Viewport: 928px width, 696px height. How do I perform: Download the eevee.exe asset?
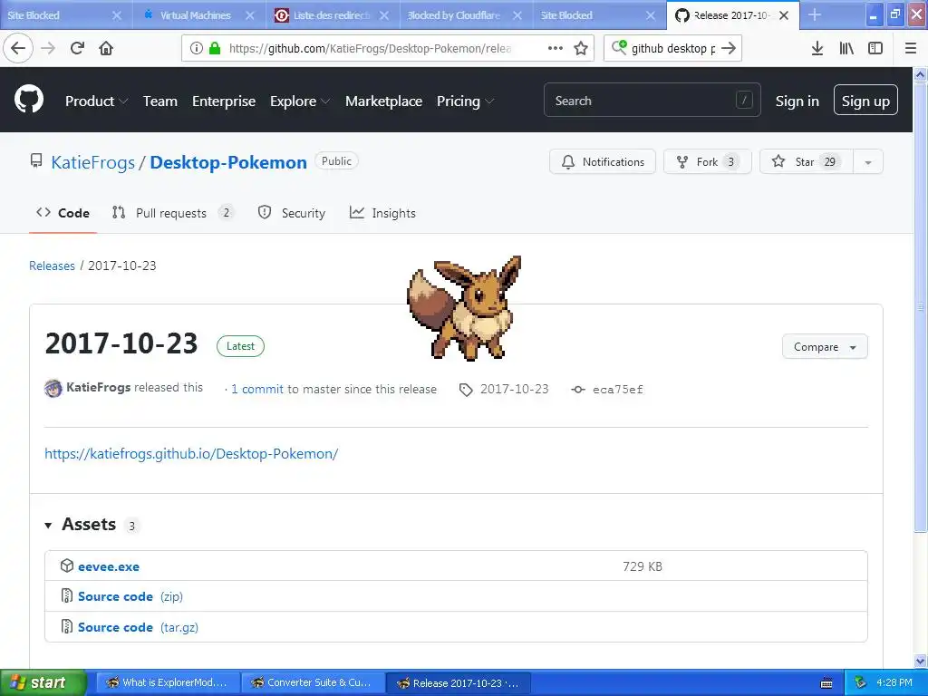109,566
